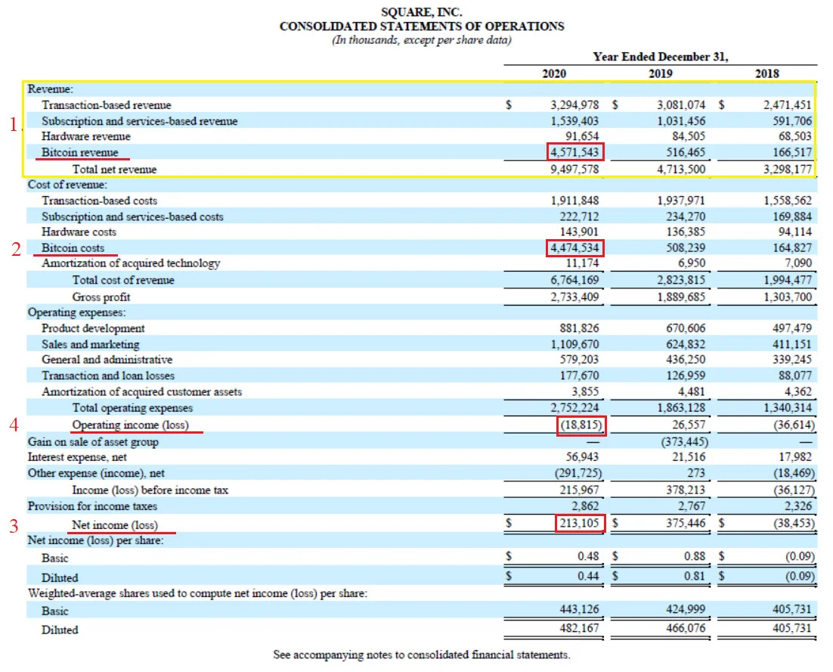Select the Operating income (loss) label
This screenshot has width=833, height=672.
[130, 425]
